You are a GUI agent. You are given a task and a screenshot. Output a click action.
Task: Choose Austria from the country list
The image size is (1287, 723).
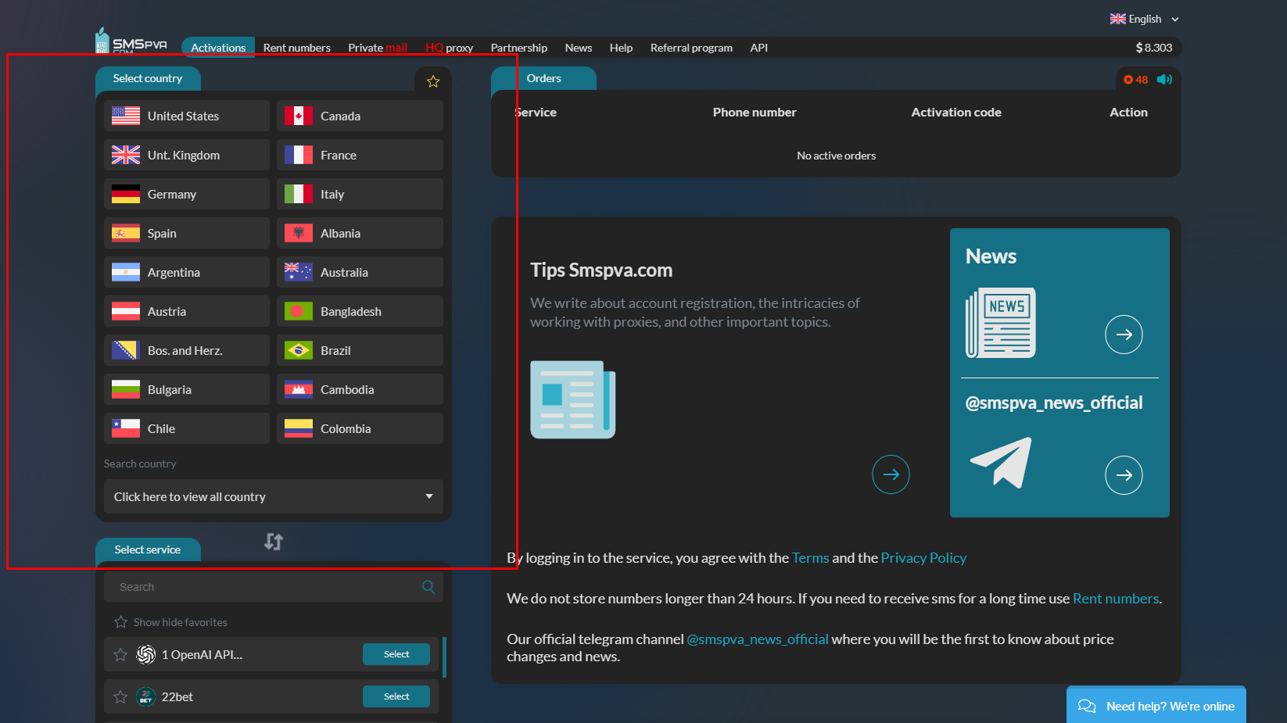tap(187, 311)
